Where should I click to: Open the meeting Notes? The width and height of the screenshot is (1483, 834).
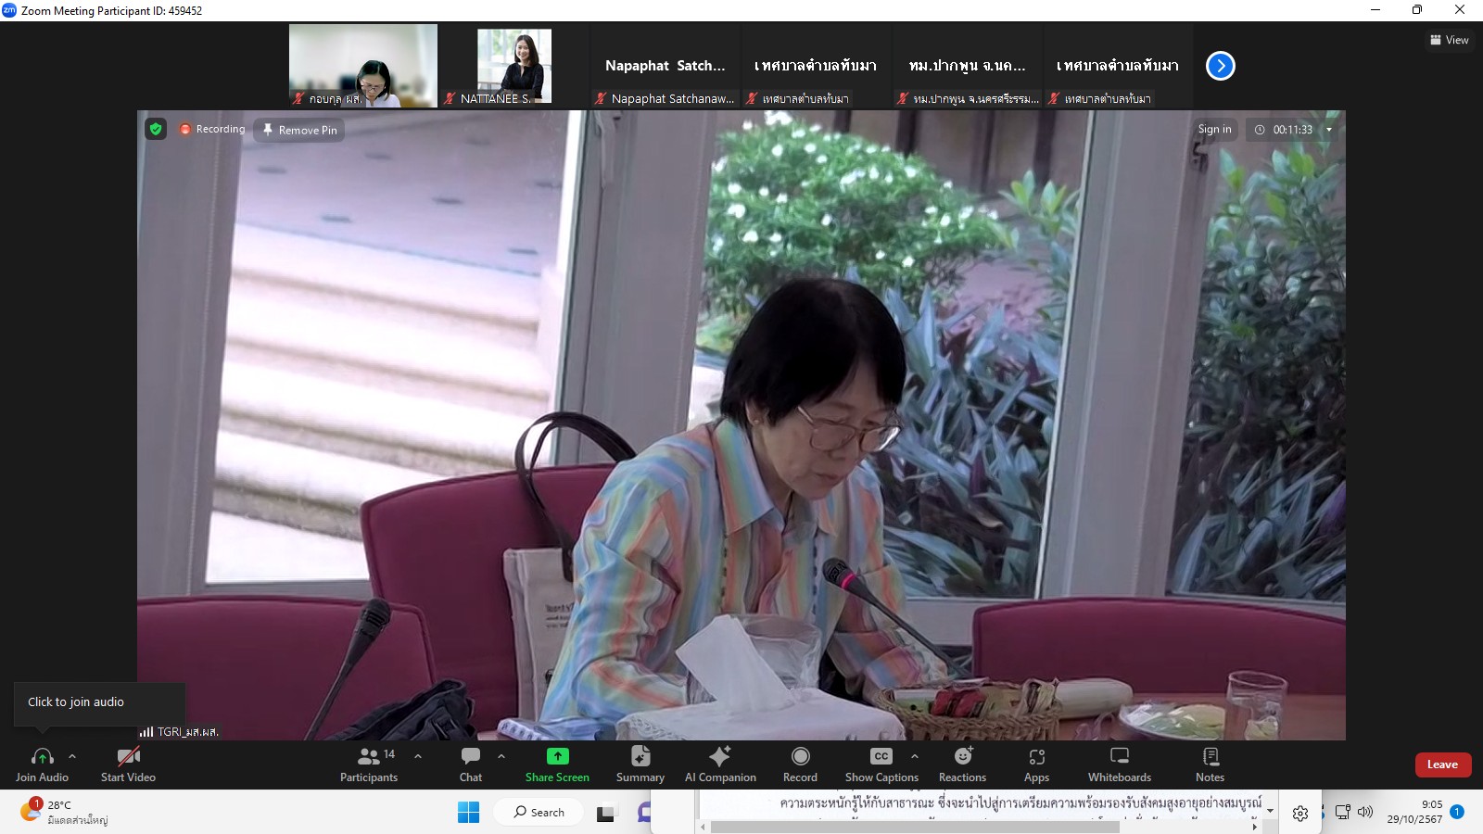[x=1210, y=764]
